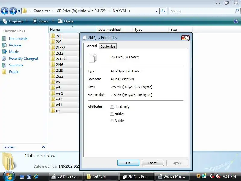The width and height of the screenshot is (241, 181).
Task: Launch Internet Explorer from Quick Launch
Action: (36, 176)
